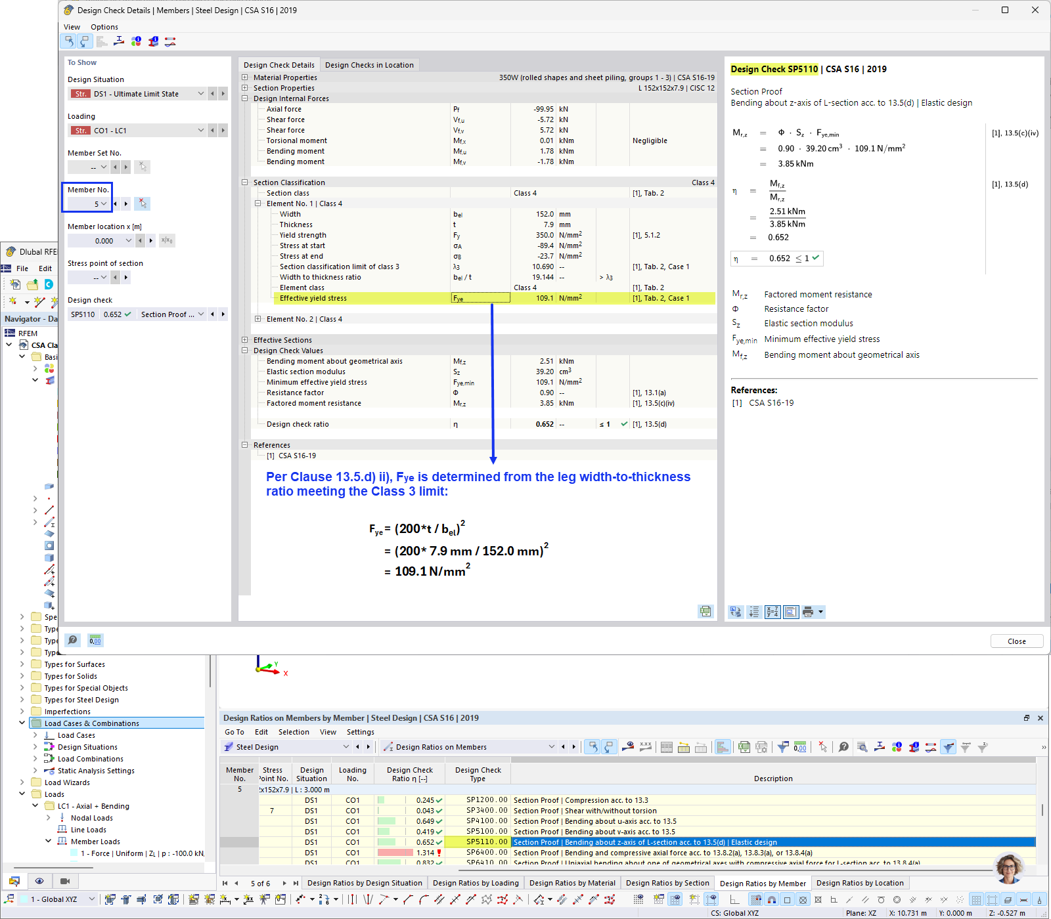Image resolution: width=1051 pixels, height=919 pixels.
Task: Click the Close button
Action: point(1016,641)
